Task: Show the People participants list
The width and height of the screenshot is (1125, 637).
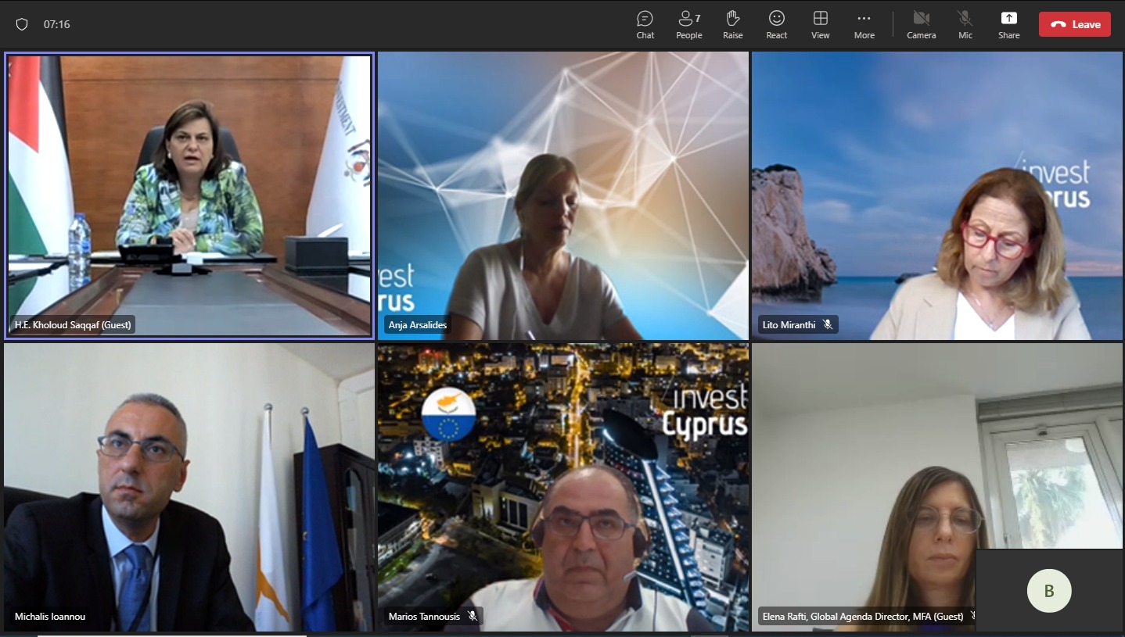Action: 688,24
